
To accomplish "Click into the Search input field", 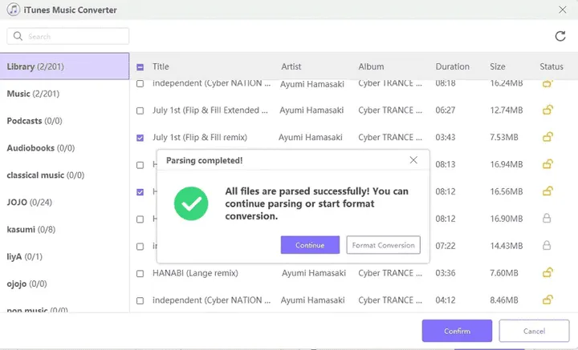I will [76, 37].
